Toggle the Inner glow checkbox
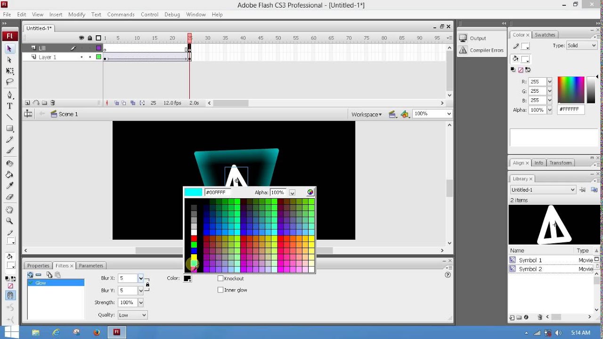This screenshot has height=339, width=603. (220, 290)
